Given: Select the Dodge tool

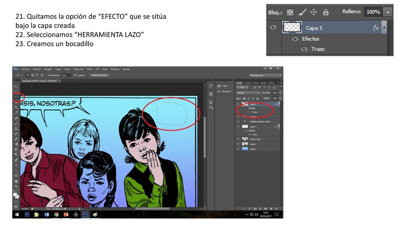Looking at the screenshot, I should 16,154.
